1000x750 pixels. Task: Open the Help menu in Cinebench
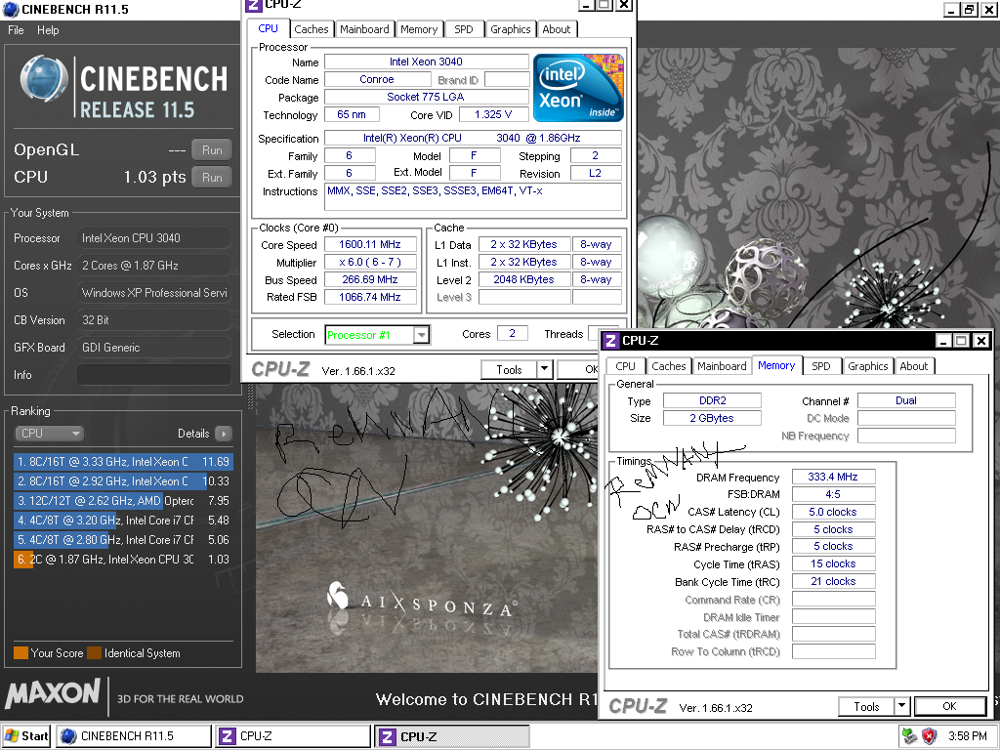[48, 30]
